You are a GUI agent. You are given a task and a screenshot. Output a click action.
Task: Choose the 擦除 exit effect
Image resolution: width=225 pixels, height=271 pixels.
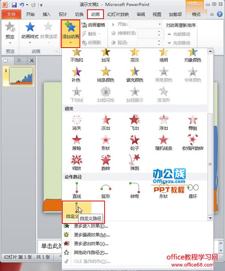(76, 142)
